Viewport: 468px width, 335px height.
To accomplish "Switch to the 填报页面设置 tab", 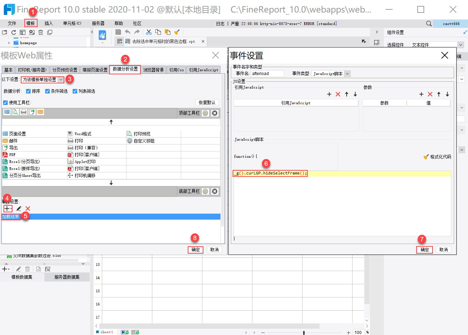I will point(95,70).
